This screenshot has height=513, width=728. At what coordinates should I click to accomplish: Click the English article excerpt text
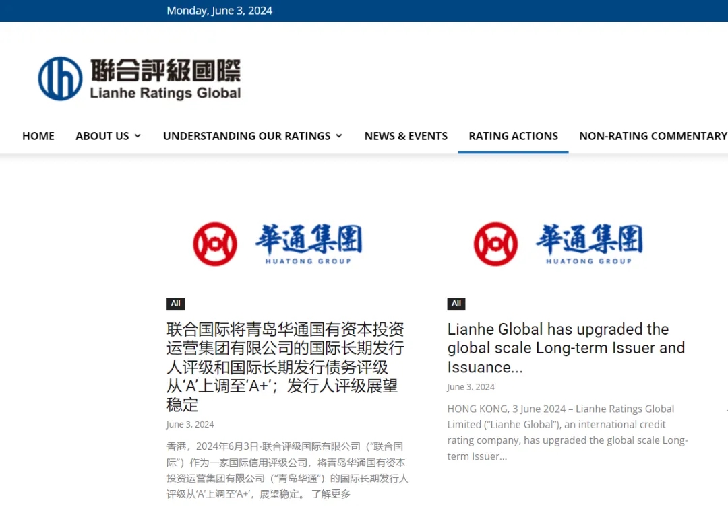pyautogui.click(x=566, y=432)
